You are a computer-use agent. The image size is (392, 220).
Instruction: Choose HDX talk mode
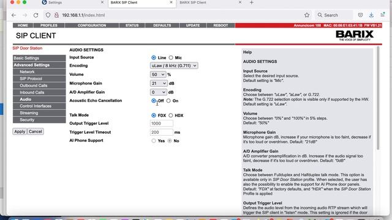[170, 116]
